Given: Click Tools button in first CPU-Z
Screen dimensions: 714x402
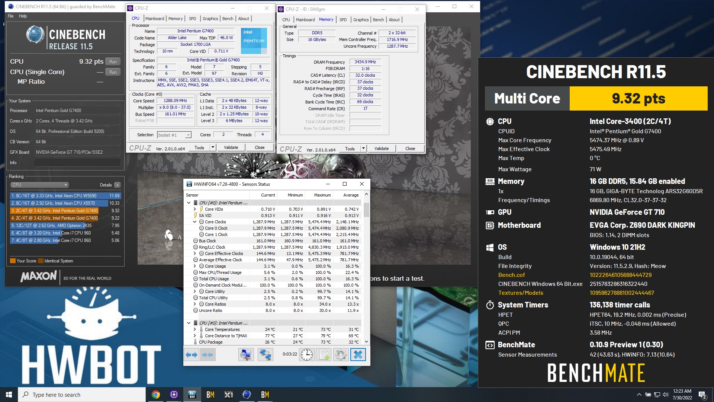Looking at the screenshot, I should pyautogui.click(x=199, y=147).
